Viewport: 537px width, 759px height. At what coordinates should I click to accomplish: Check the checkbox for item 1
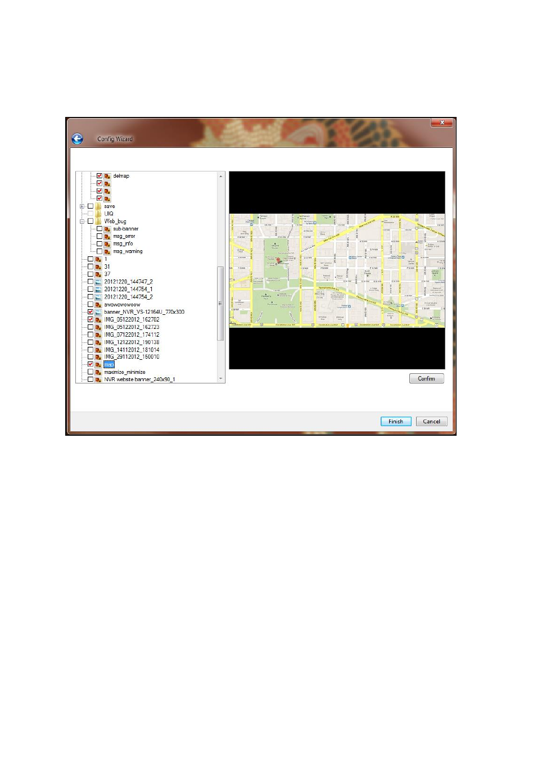[91, 259]
